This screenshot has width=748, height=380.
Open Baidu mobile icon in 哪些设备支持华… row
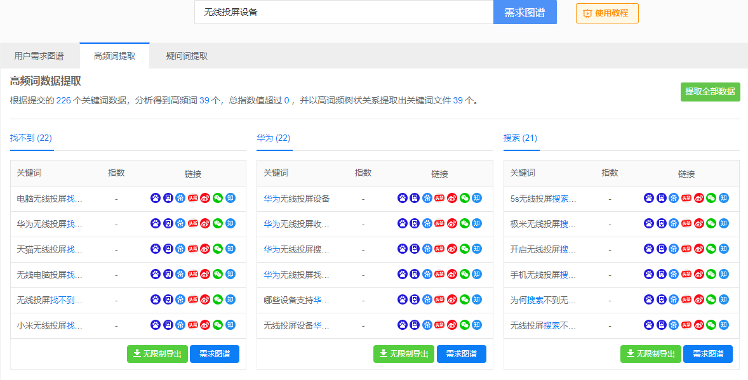[x=415, y=299]
